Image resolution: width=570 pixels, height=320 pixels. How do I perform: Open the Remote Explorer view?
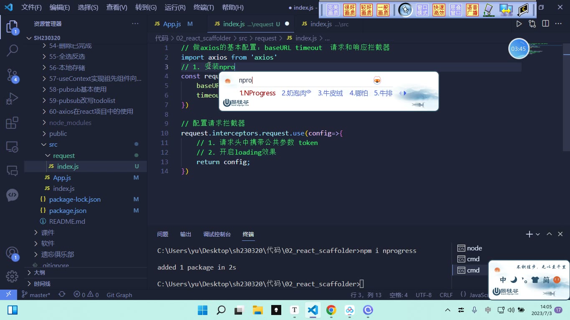click(x=12, y=147)
